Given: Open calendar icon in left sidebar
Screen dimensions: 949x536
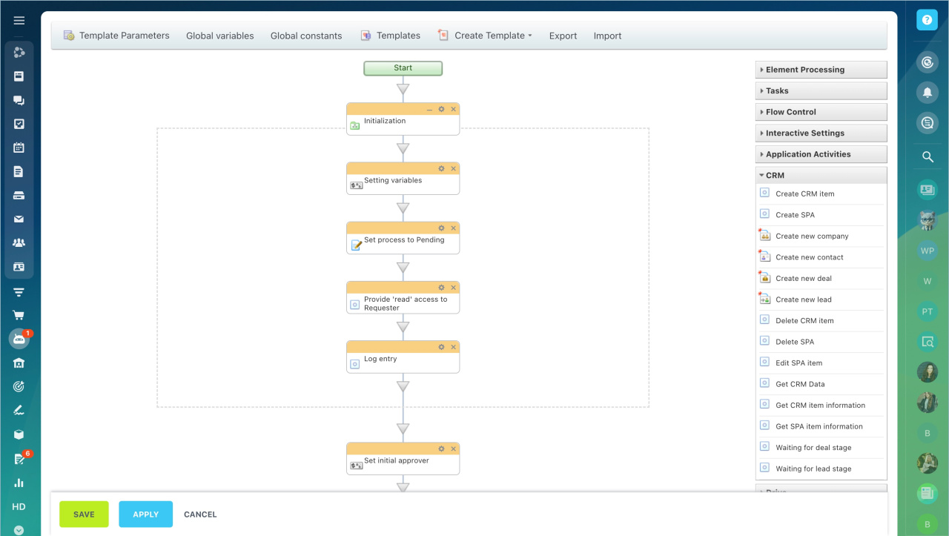Looking at the screenshot, I should point(19,148).
